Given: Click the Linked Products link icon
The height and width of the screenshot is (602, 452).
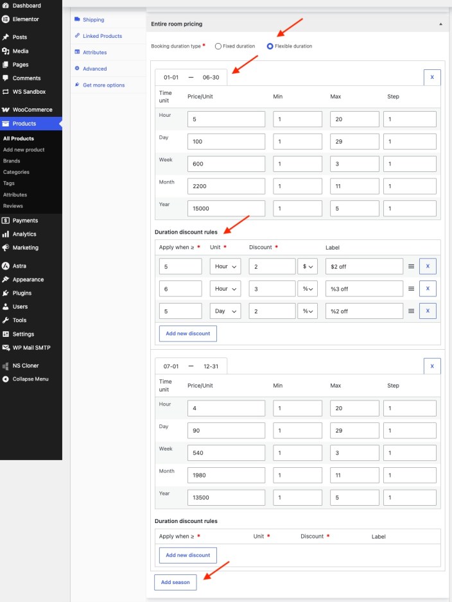Looking at the screenshot, I should click(77, 35).
